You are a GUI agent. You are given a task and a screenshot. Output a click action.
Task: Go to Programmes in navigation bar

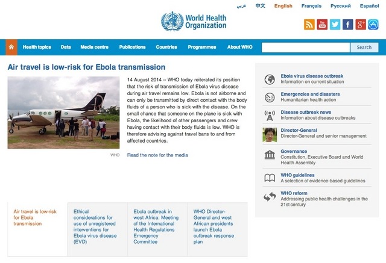pyautogui.click(x=201, y=47)
